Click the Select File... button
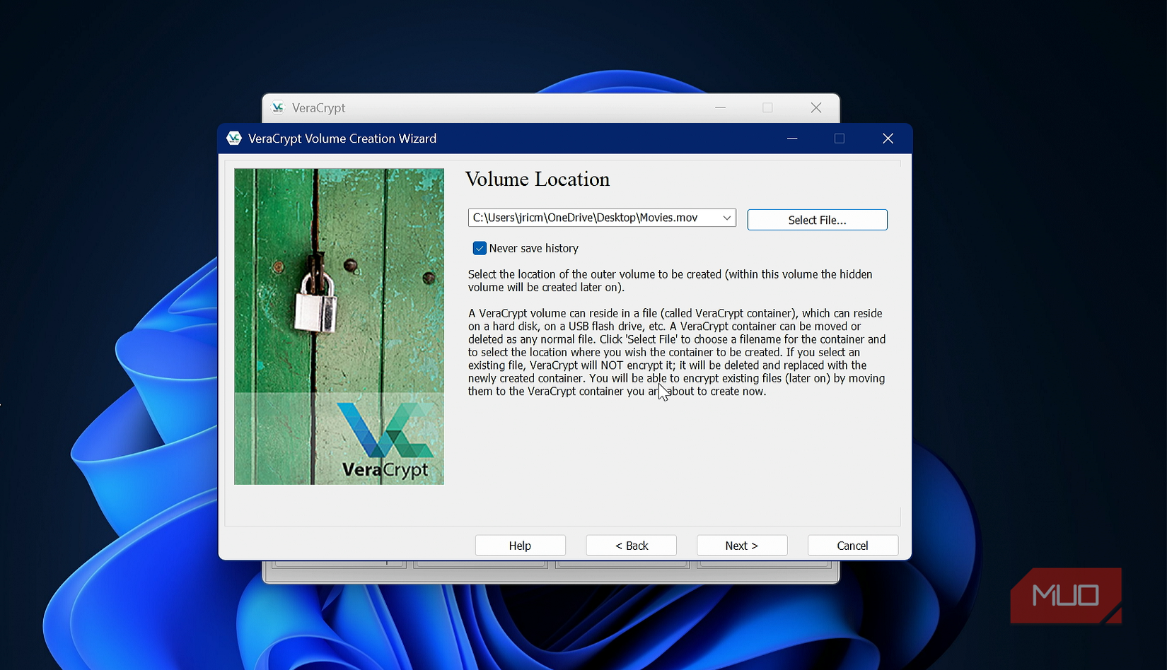 [817, 220]
